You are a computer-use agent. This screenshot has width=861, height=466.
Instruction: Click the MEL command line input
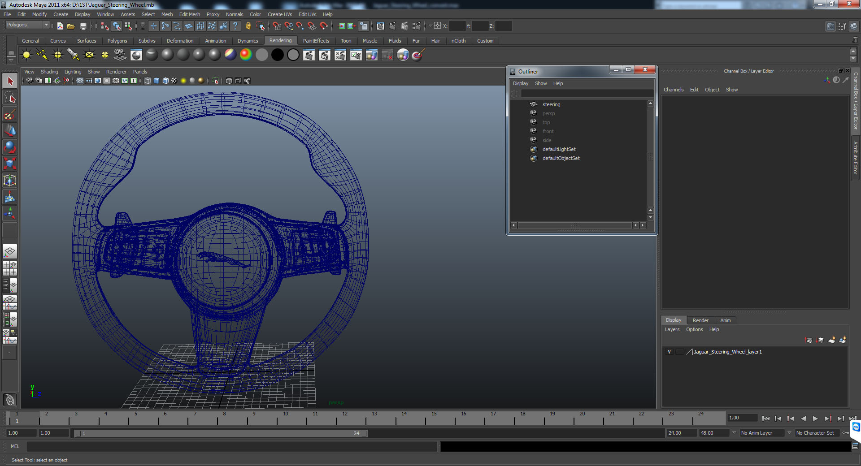pos(231,446)
